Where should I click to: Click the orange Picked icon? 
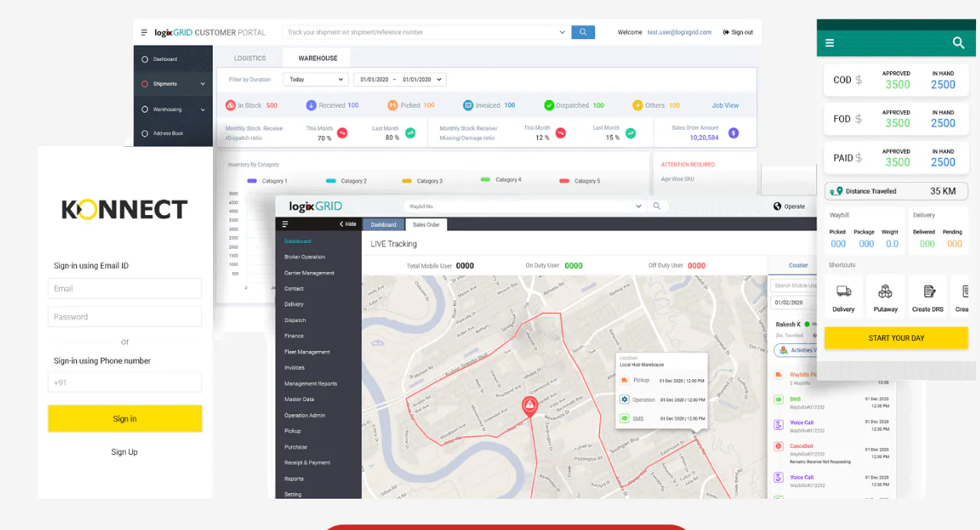tap(393, 106)
